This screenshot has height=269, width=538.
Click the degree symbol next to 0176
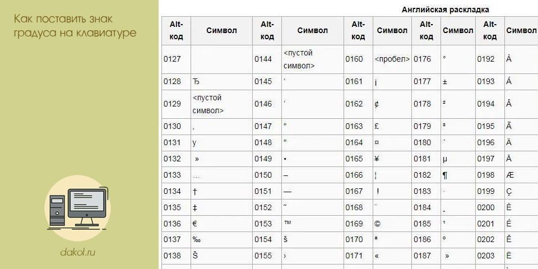pos(444,58)
